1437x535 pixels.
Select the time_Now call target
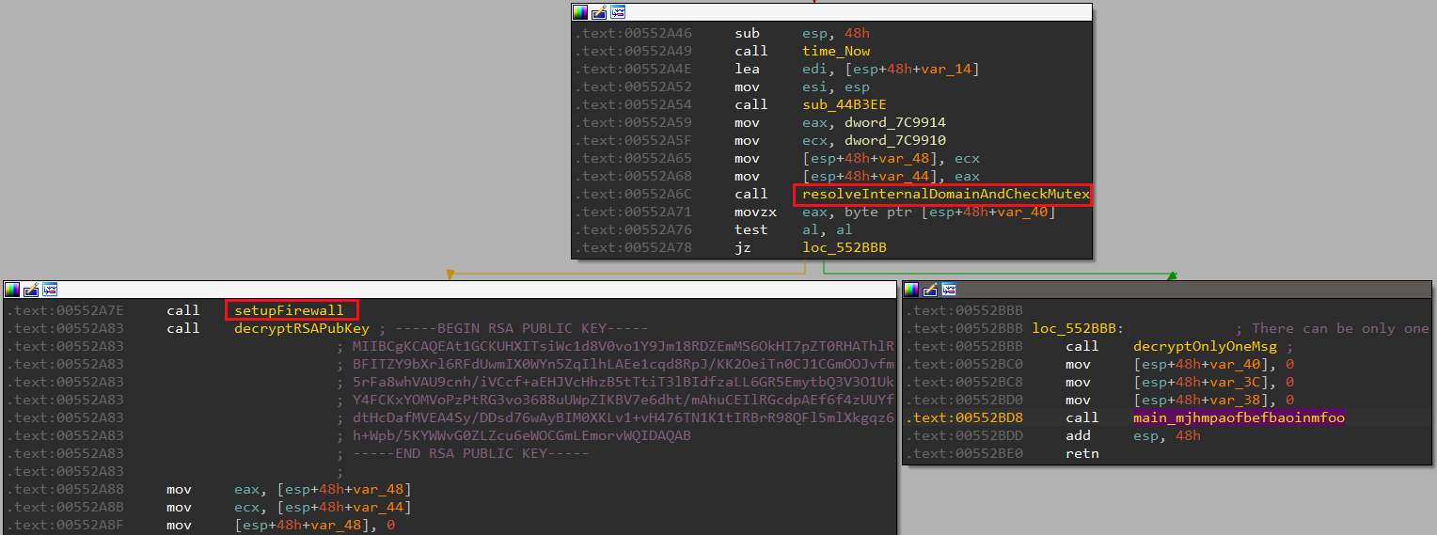[x=836, y=51]
